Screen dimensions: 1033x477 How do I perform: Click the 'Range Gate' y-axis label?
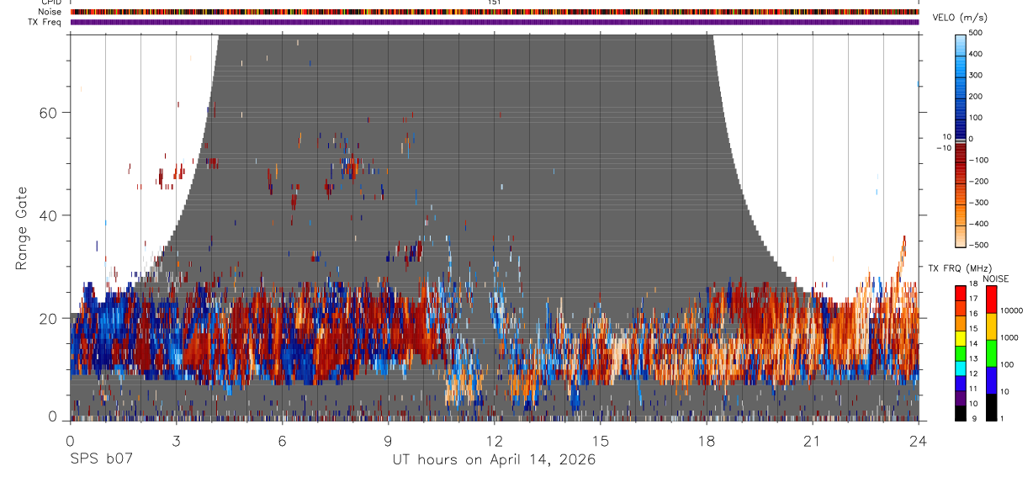tap(21, 227)
